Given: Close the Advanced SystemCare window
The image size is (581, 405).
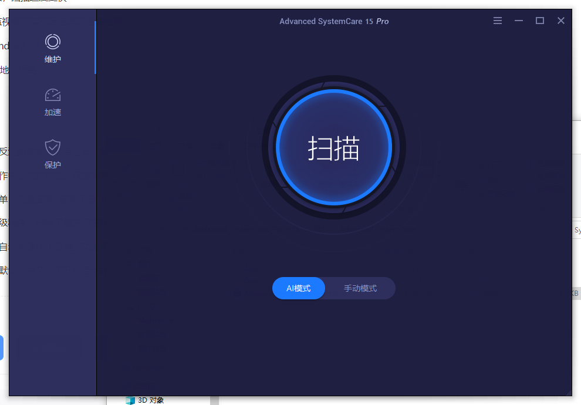Looking at the screenshot, I should (x=561, y=21).
